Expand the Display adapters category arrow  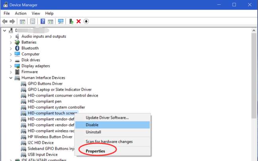pyautogui.click(x=11, y=66)
